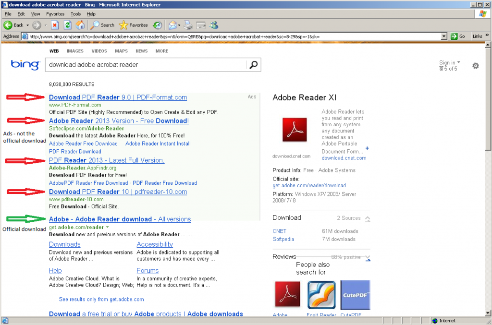The width and height of the screenshot is (492, 325).
Task: Click the Mail envelope icon
Action: pyautogui.click(x=172, y=25)
